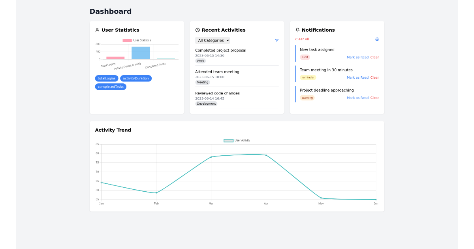Select the Development category tag
Viewport: 474px width, 249px height.
click(206, 104)
